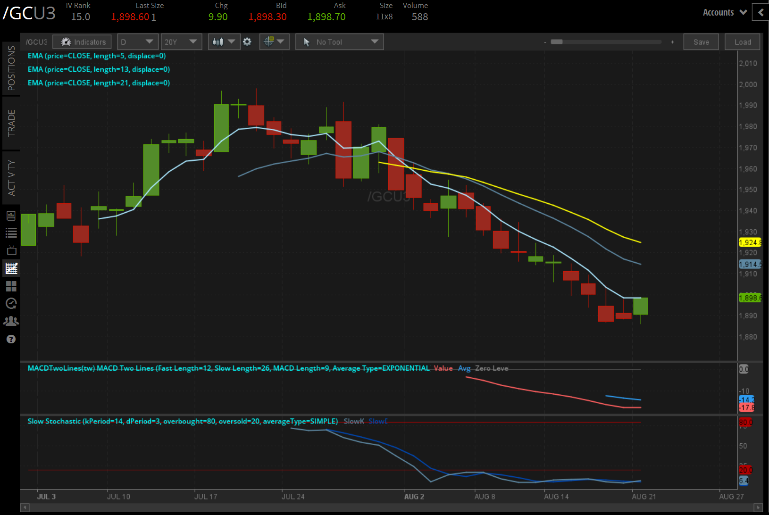Viewport: 769px width, 515px height.
Task: Open the 20Y time range dropdown
Action: pyautogui.click(x=181, y=42)
